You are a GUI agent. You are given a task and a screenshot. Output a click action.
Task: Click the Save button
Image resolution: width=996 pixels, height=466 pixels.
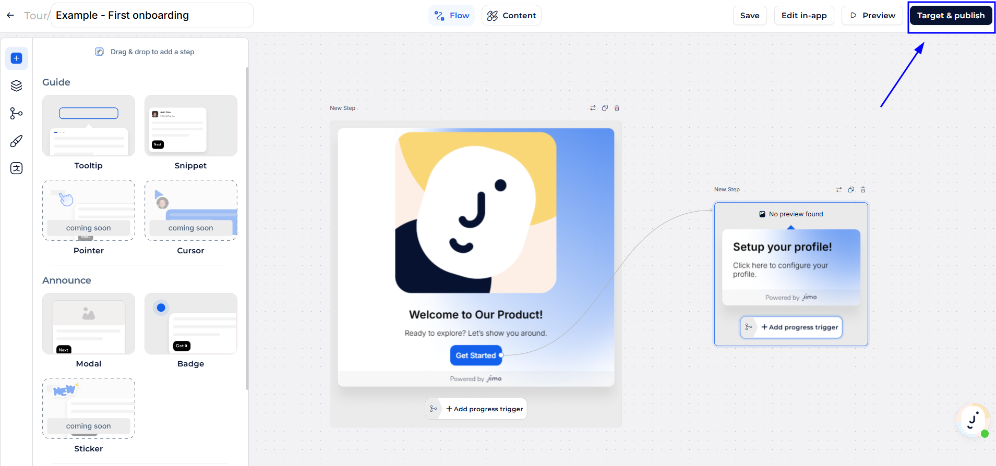click(x=750, y=16)
